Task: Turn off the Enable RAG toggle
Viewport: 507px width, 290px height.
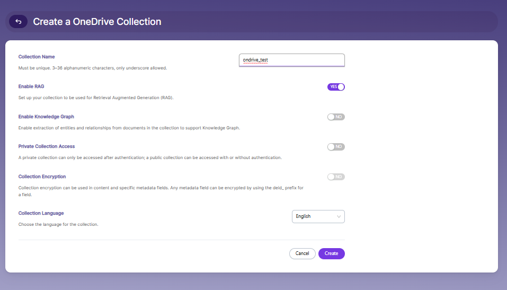Action: pyautogui.click(x=336, y=87)
